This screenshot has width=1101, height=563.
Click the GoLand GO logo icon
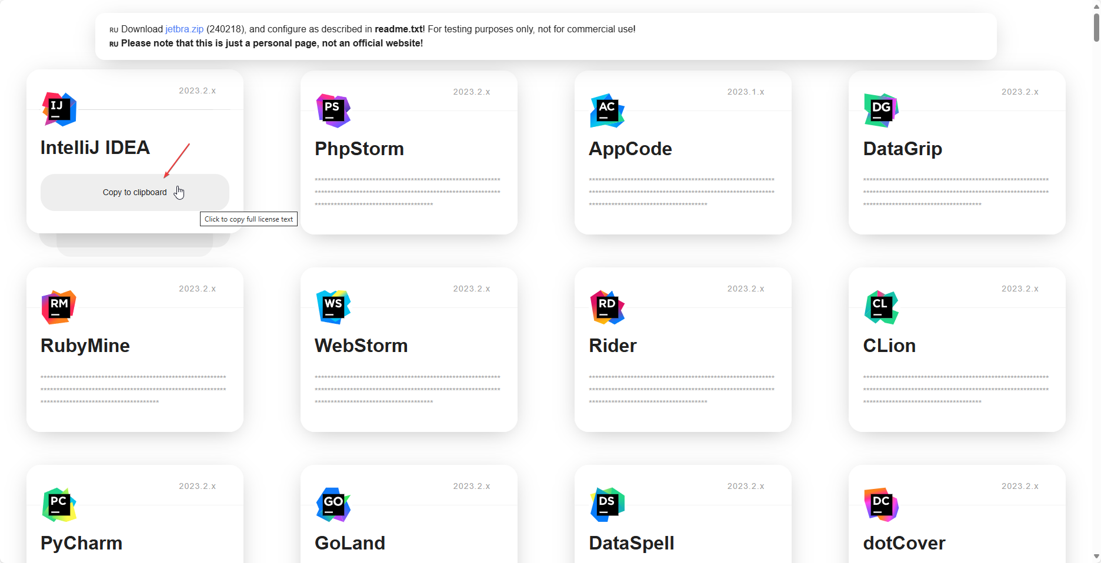(x=333, y=505)
